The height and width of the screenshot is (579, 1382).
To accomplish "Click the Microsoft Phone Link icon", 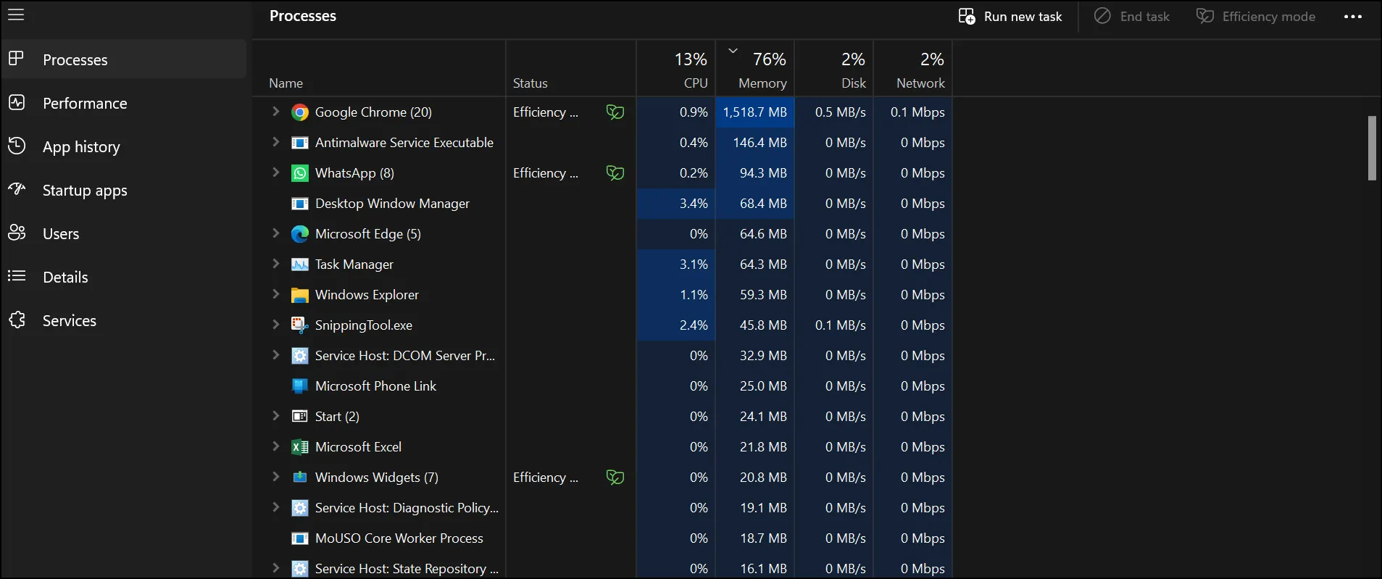I will (x=299, y=386).
